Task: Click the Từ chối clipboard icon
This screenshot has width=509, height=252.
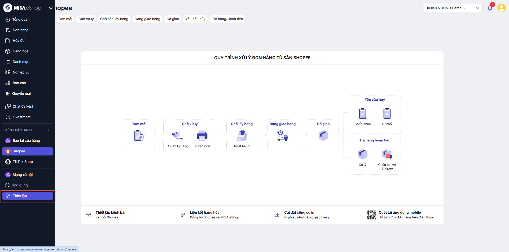Action: point(387,114)
